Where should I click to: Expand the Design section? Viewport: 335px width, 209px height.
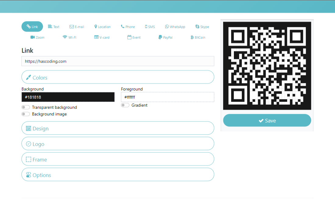coord(118,128)
